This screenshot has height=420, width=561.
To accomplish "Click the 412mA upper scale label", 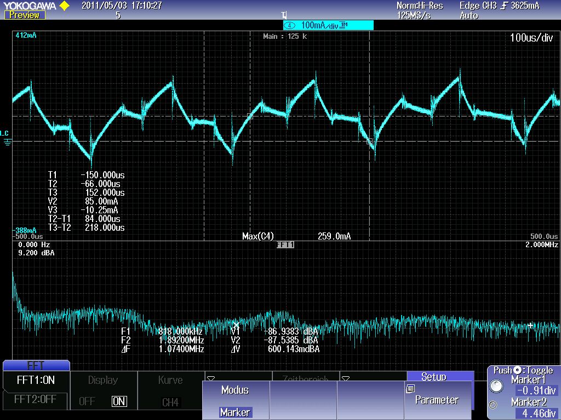I will [26, 36].
